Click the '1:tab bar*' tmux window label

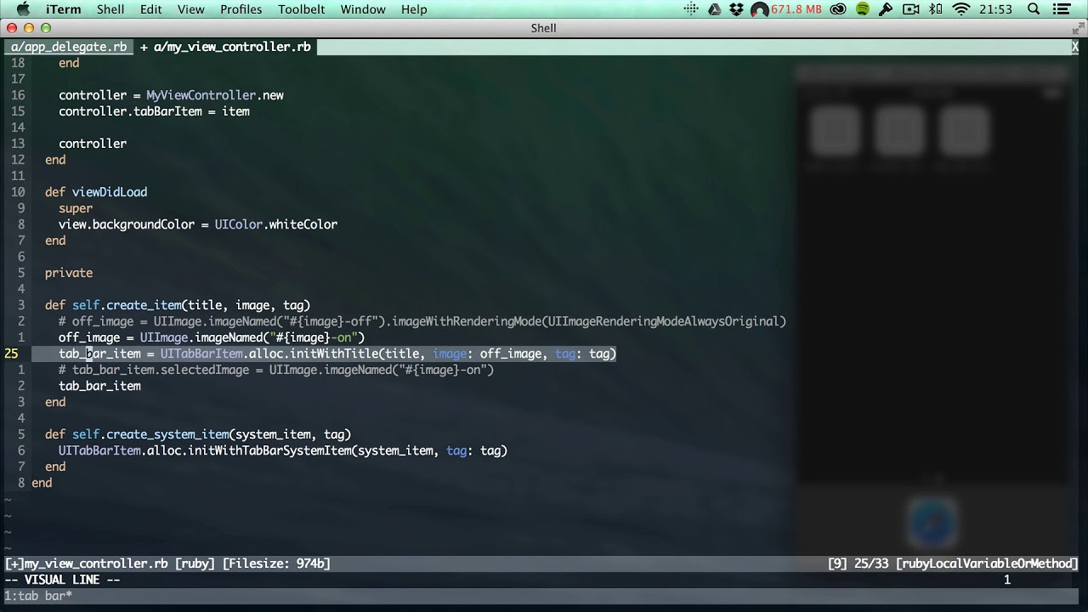click(38, 596)
